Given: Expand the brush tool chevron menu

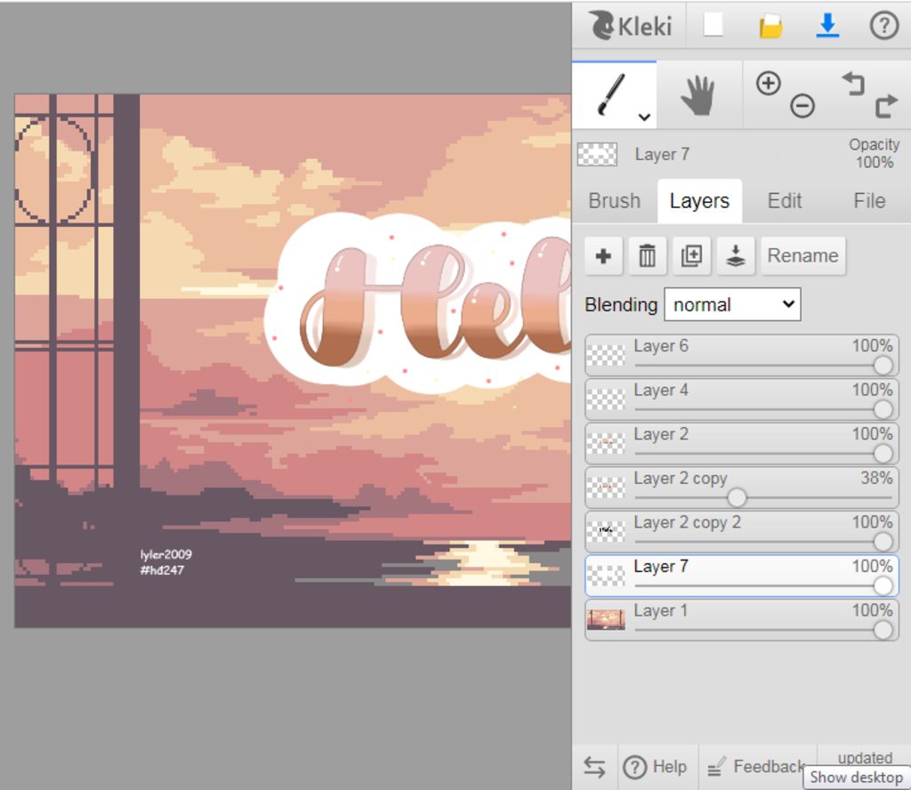Looking at the screenshot, I should pyautogui.click(x=644, y=117).
